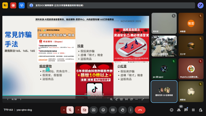Click the red recording indicator icon

pos(13,5)
